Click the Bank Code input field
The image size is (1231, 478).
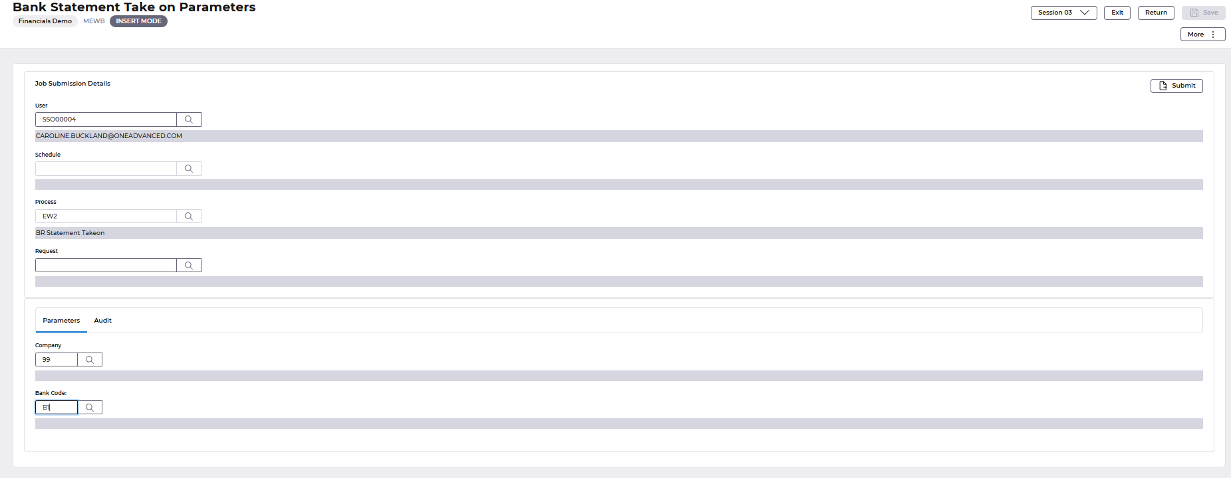point(57,408)
